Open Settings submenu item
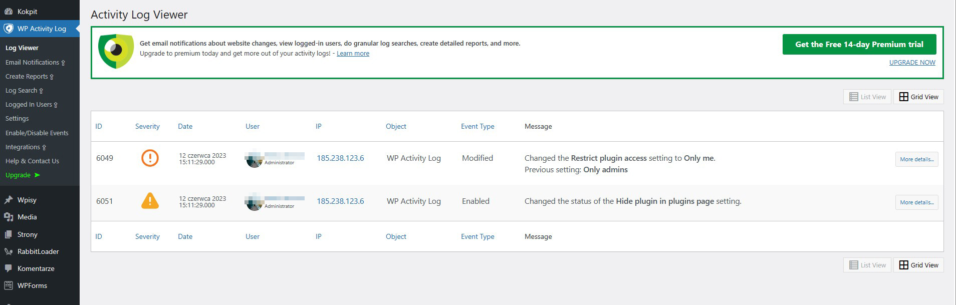Screen dimensions: 956x305 [17, 119]
